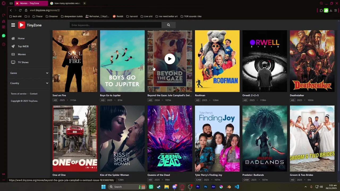The image size is (340, 191).
Task: Submit search with the magnifier button
Action: click(x=168, y=25)
